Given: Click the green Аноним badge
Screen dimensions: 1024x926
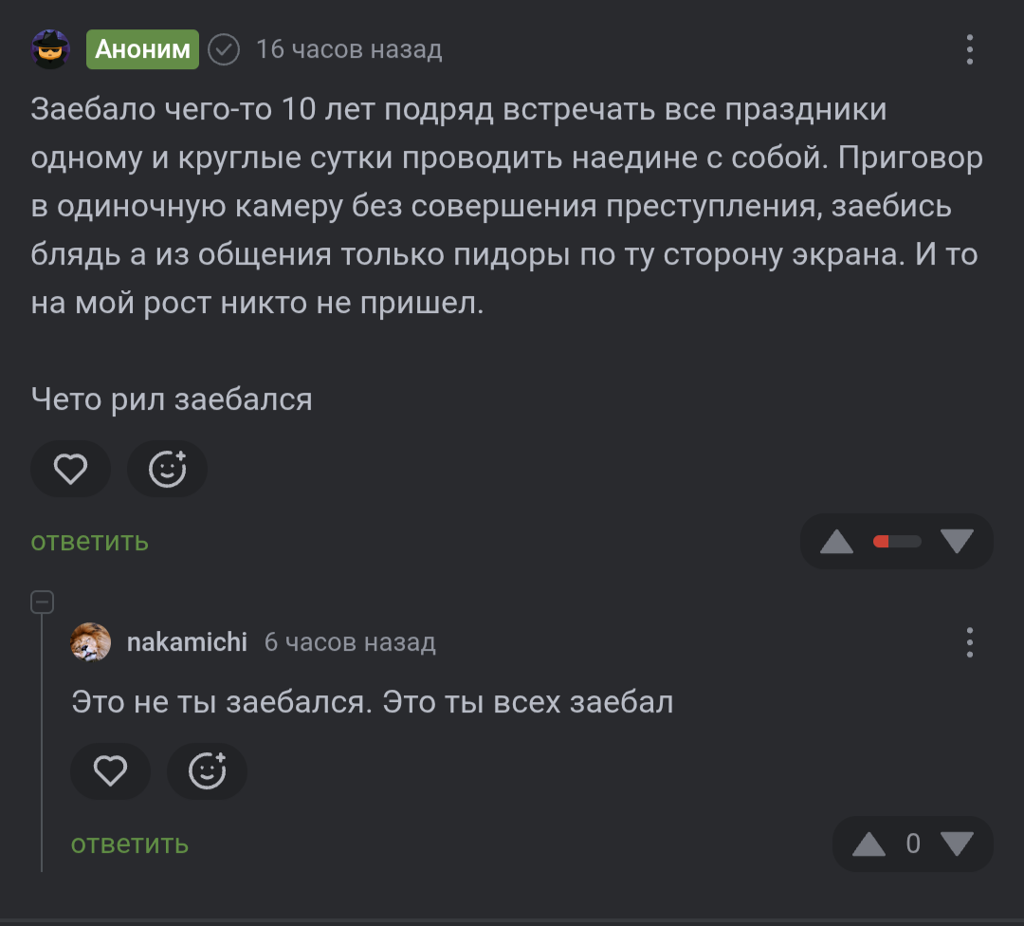Looking at the screenshot, I should pyautogui.click(x=143, y=49).
